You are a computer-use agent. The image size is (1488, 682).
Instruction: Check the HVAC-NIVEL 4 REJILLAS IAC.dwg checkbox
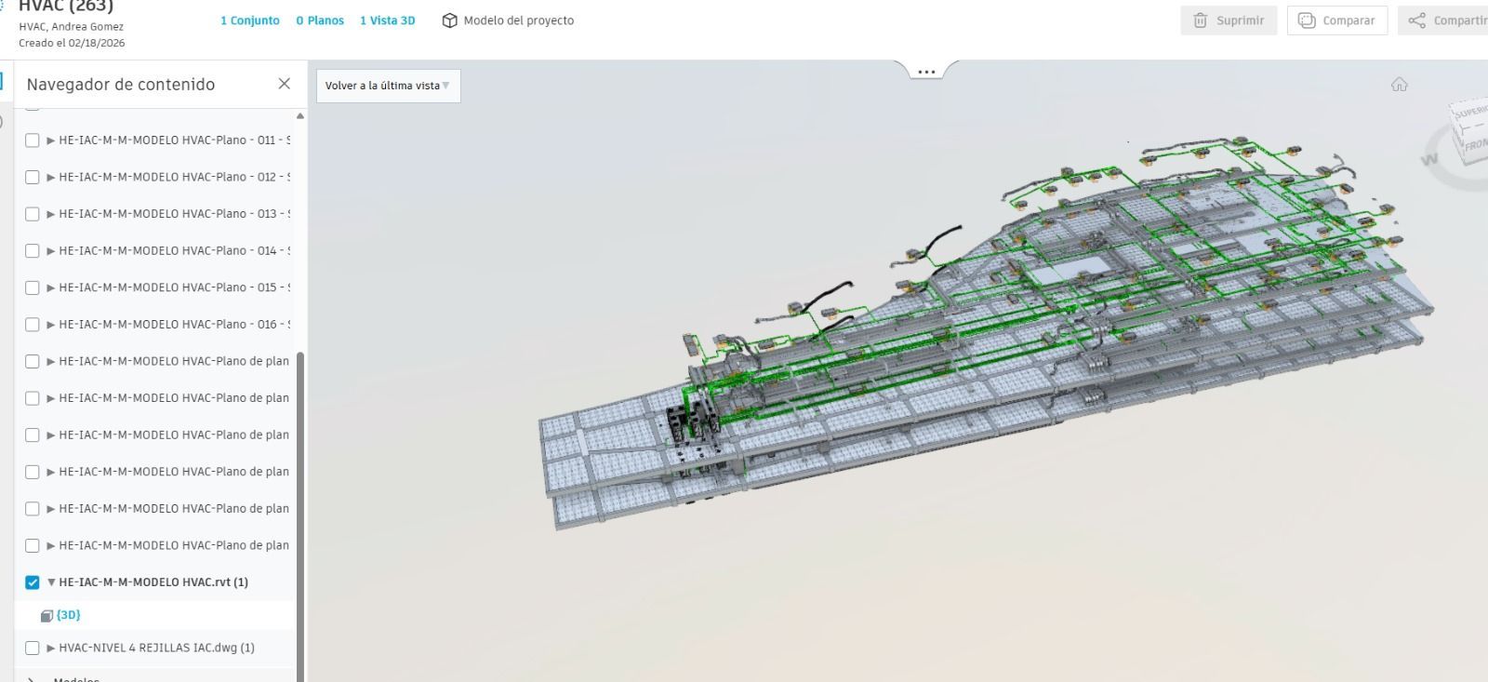pyautogui.click(x=33, y=648)
